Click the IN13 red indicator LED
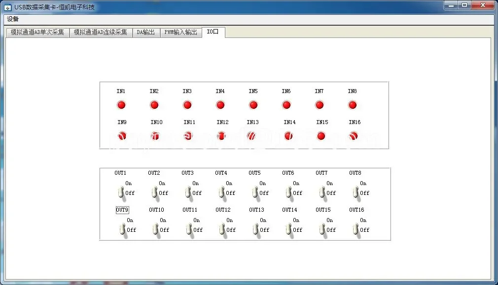Viewport: 498px width, 285px height. (251, 136)
